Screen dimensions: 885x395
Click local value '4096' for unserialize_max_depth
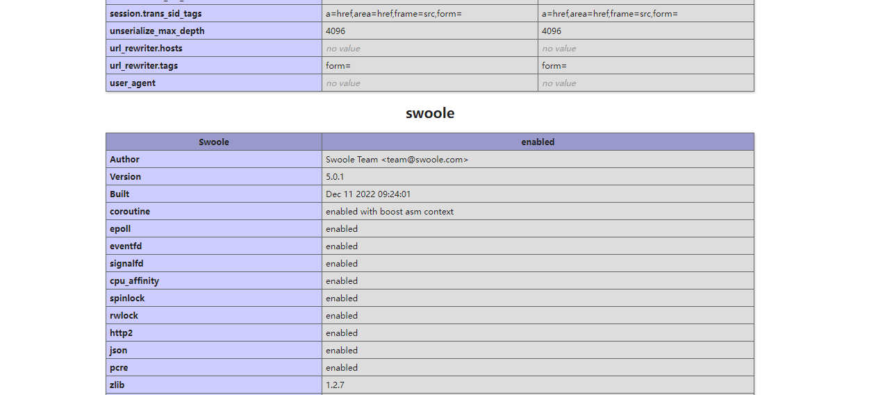tap(336, 31)
